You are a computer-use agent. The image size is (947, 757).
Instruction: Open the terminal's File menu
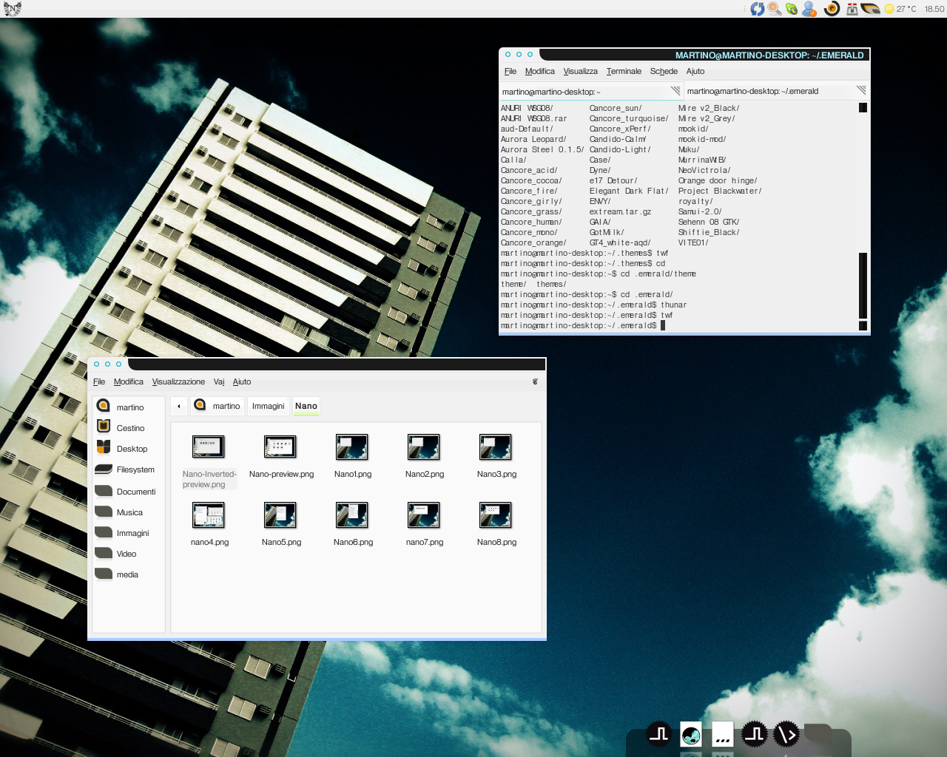(510, 71)
